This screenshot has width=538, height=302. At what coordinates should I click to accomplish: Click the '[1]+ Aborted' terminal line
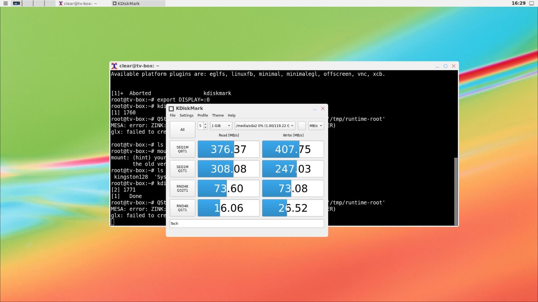(x=171, y=93)
